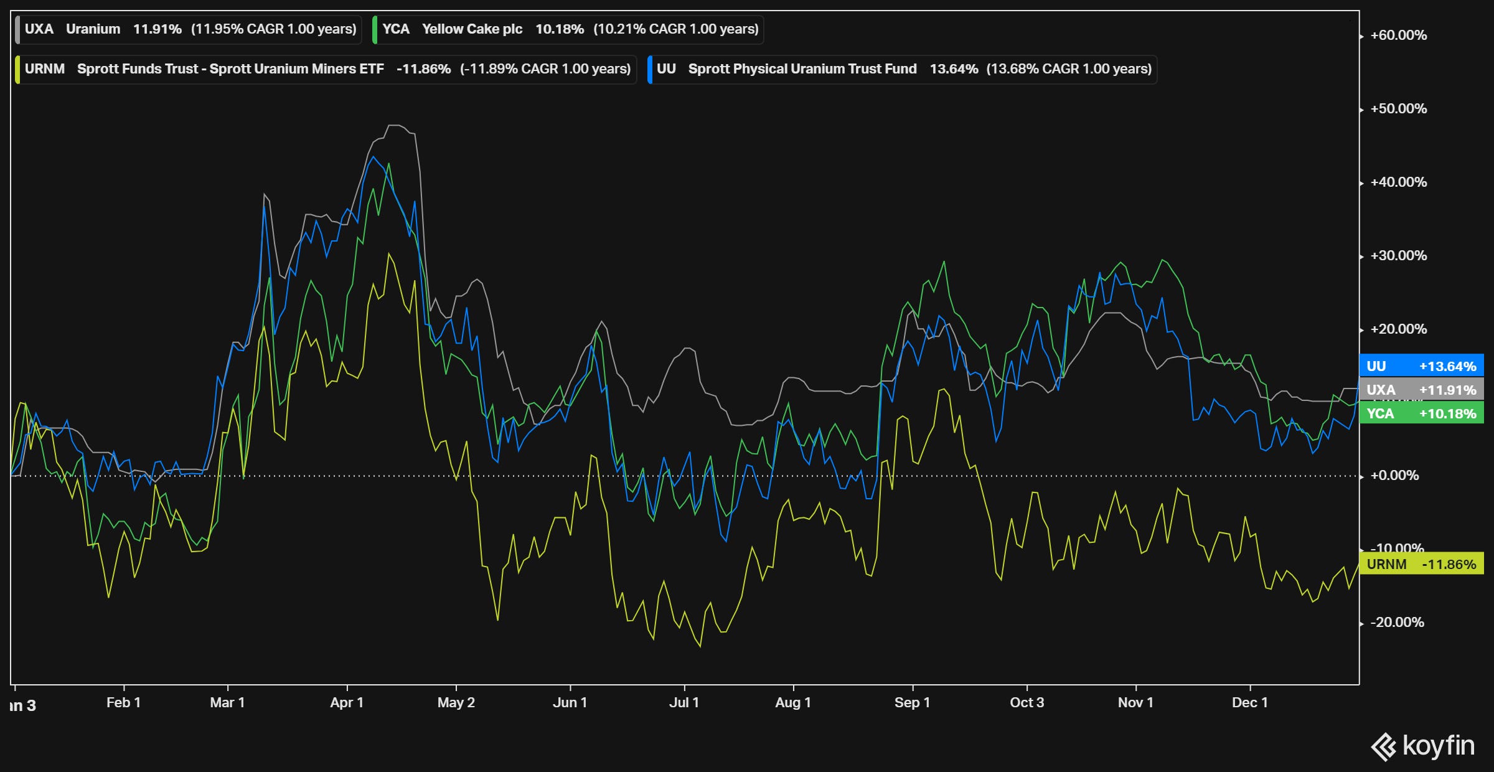The width and height of the screenshot is (1494, 772).
Task: Click the -20.00% y-axis label
Action: pyautogui.click(x=1397, y=623)
